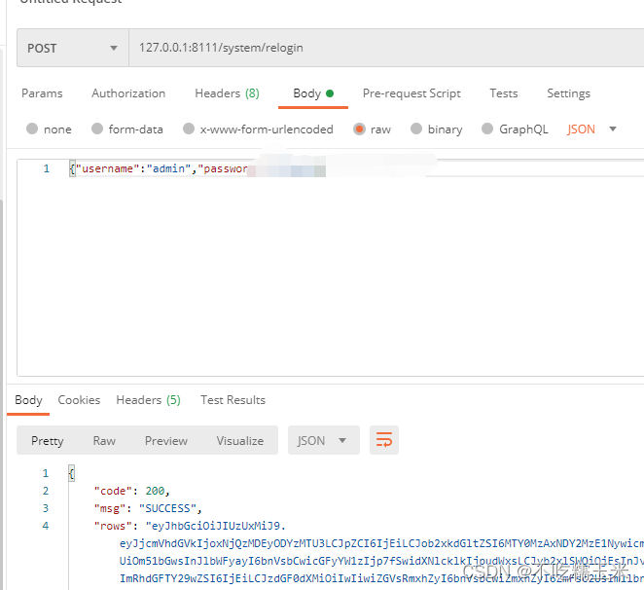
Task: Open the response JSON format dropdown
Action: point(324,440)
